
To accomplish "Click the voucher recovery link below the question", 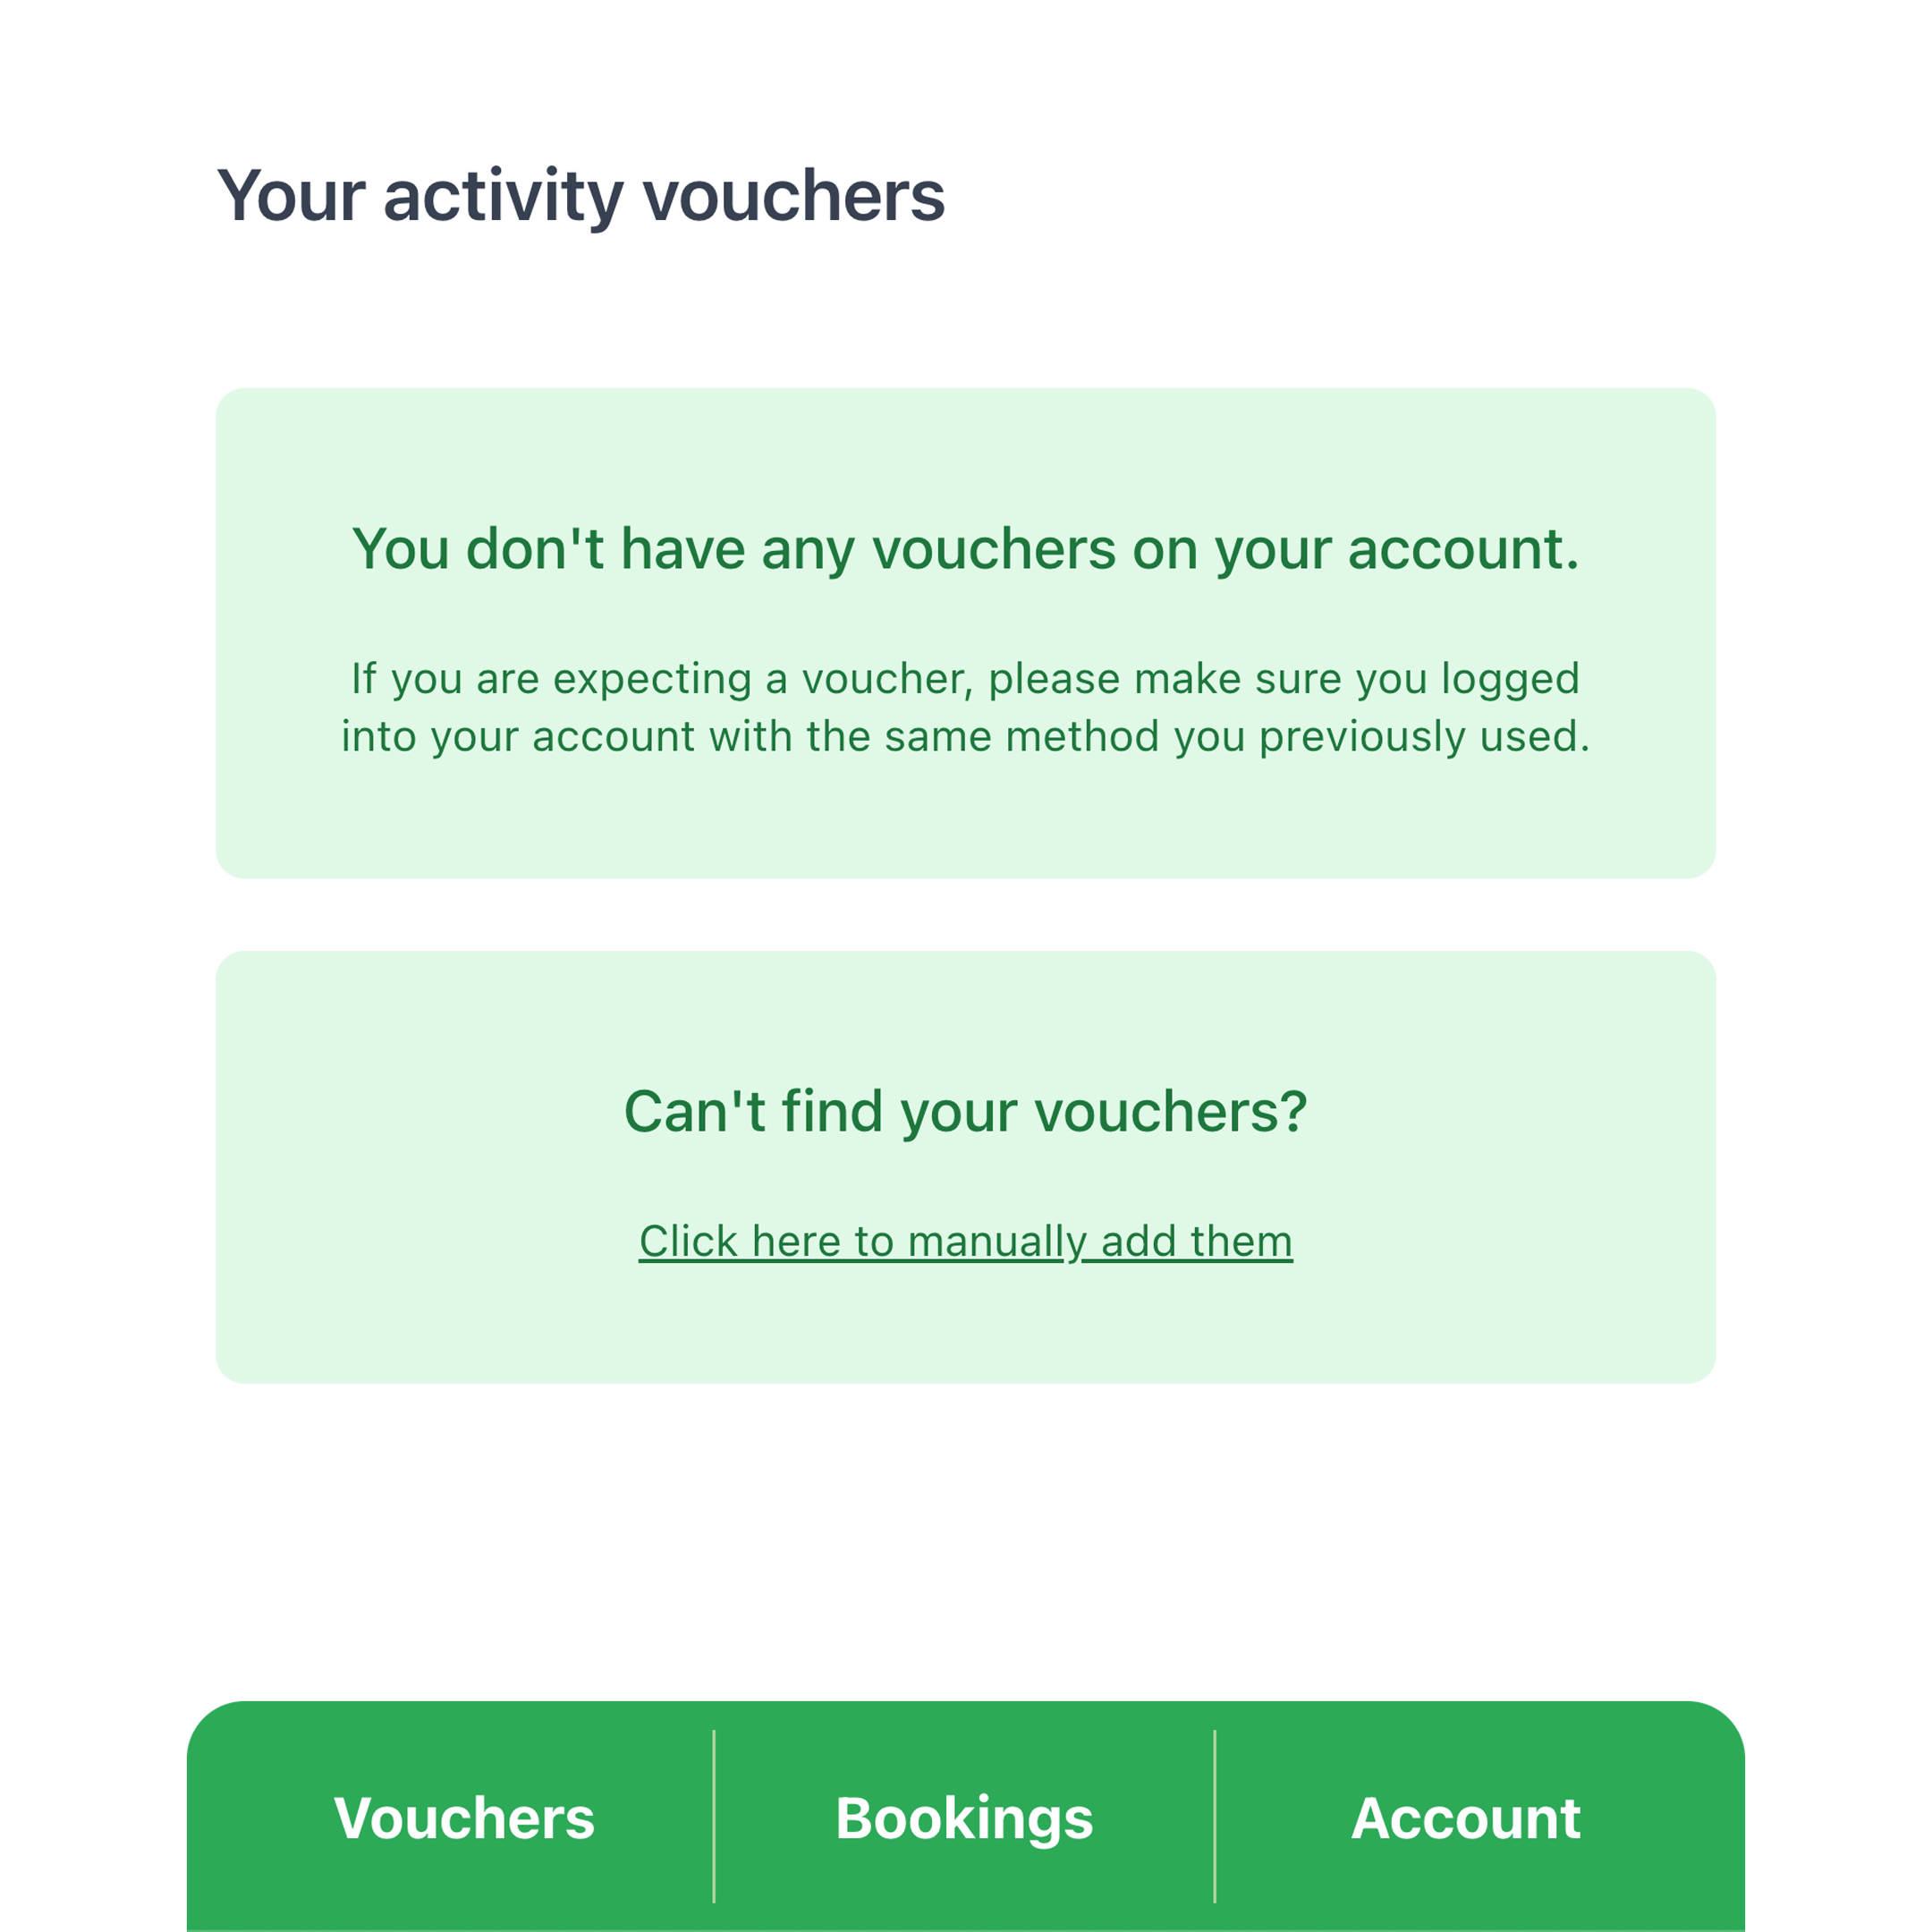I will [966, 1240].
